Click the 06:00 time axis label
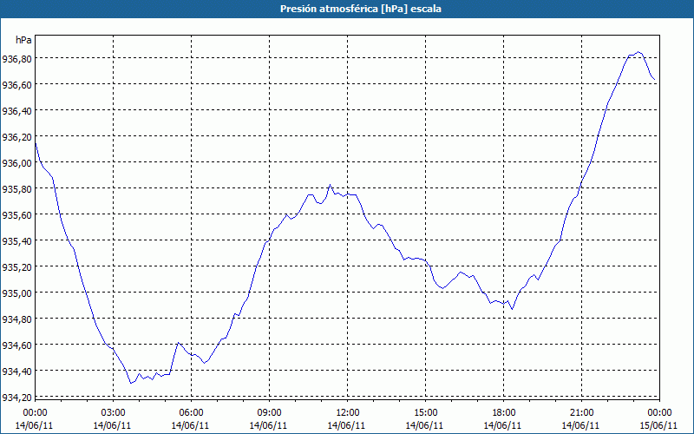This screenshot has height=434, width=694. [x=191, y=413]
